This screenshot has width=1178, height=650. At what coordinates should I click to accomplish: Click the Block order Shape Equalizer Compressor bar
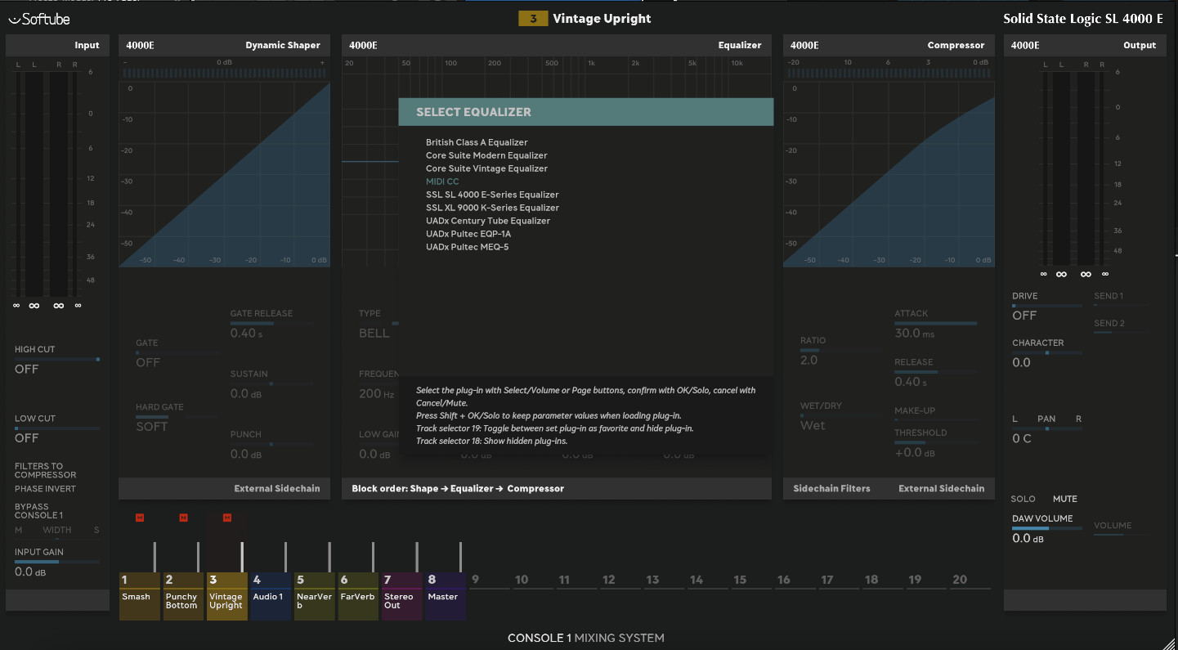458,488
